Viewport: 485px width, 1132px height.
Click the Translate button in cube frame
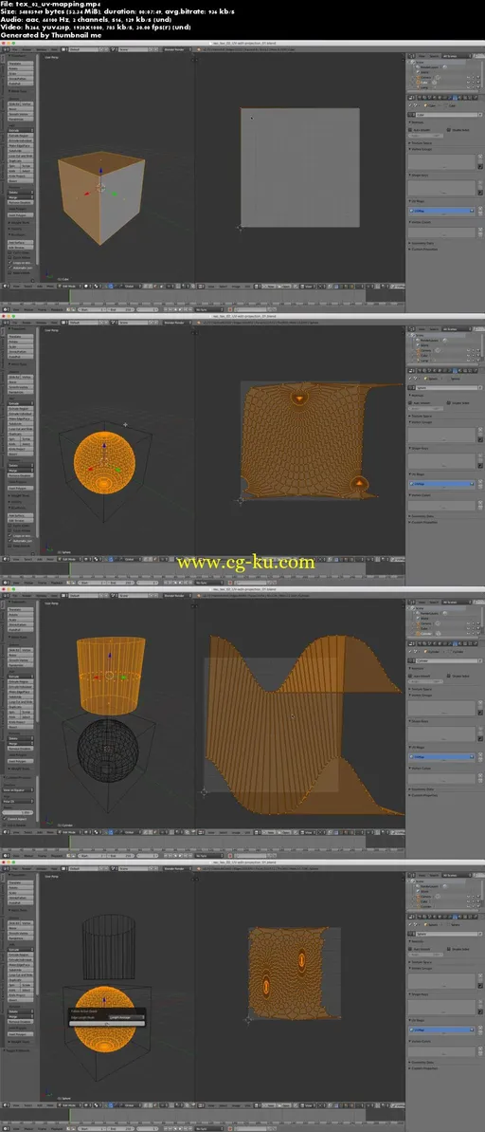click(21, 64)
